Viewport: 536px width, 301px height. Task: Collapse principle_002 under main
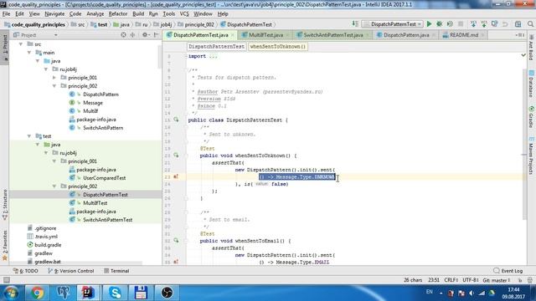[54, 86]
